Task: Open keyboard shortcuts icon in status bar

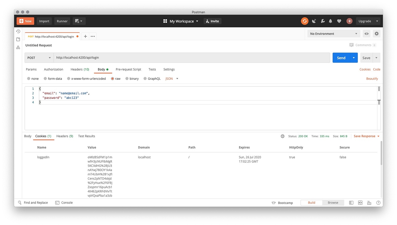Action: 369,203
